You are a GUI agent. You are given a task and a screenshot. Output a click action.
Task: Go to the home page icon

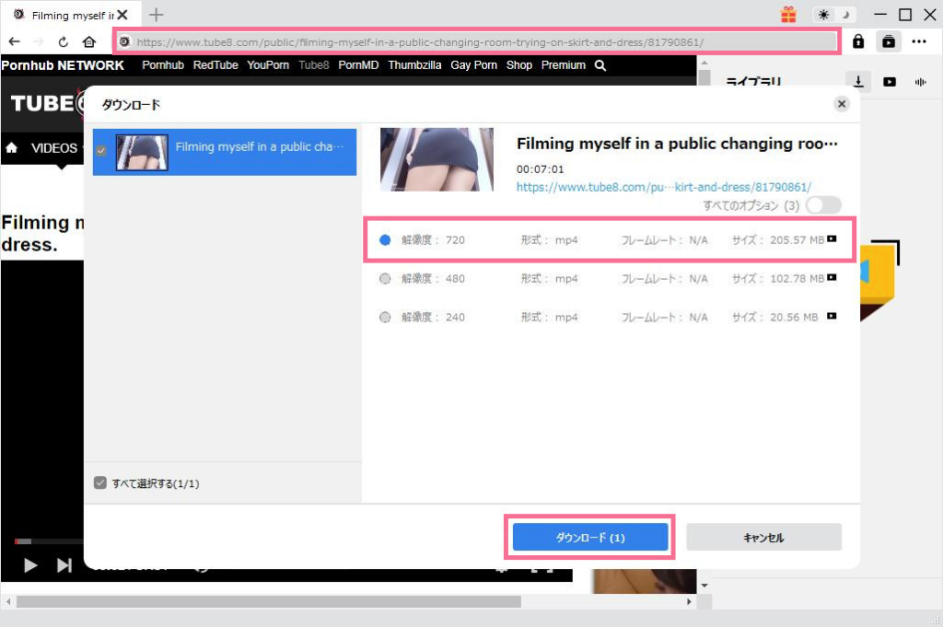pos(89,41)
